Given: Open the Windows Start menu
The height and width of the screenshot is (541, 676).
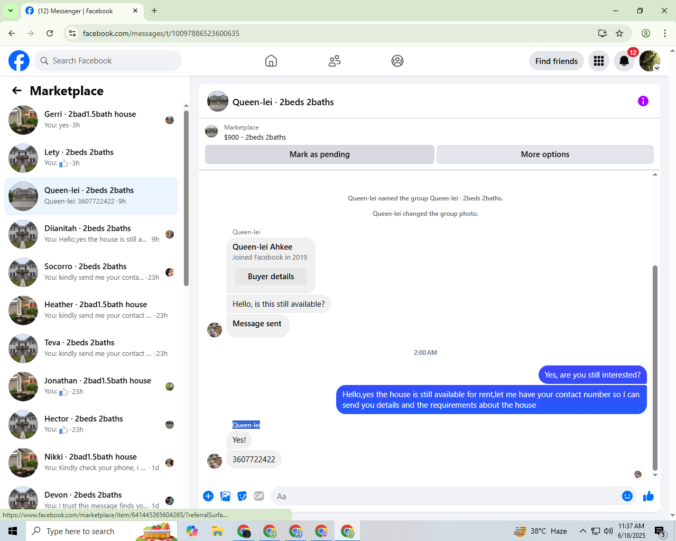Looking at the screenshot, I should 13,531.
